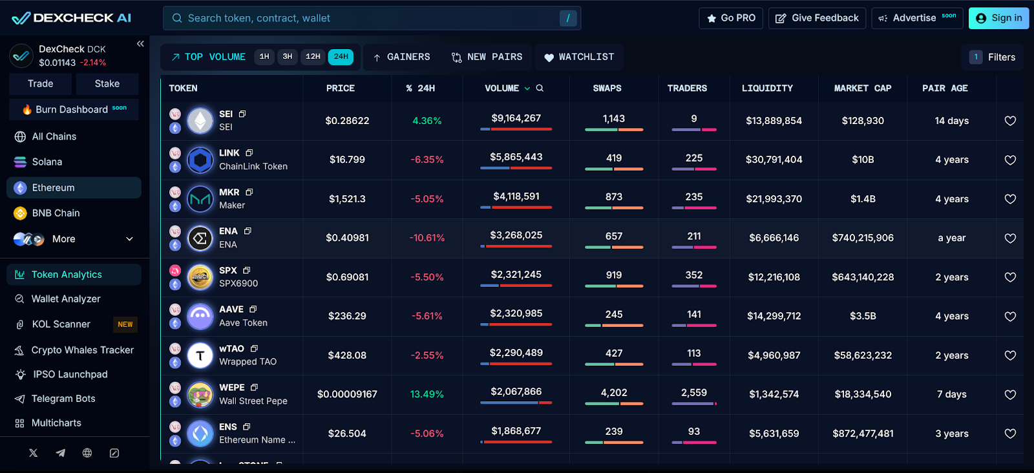Select the 12H timeframe
1034x473 pixels.
pos(313,57)
